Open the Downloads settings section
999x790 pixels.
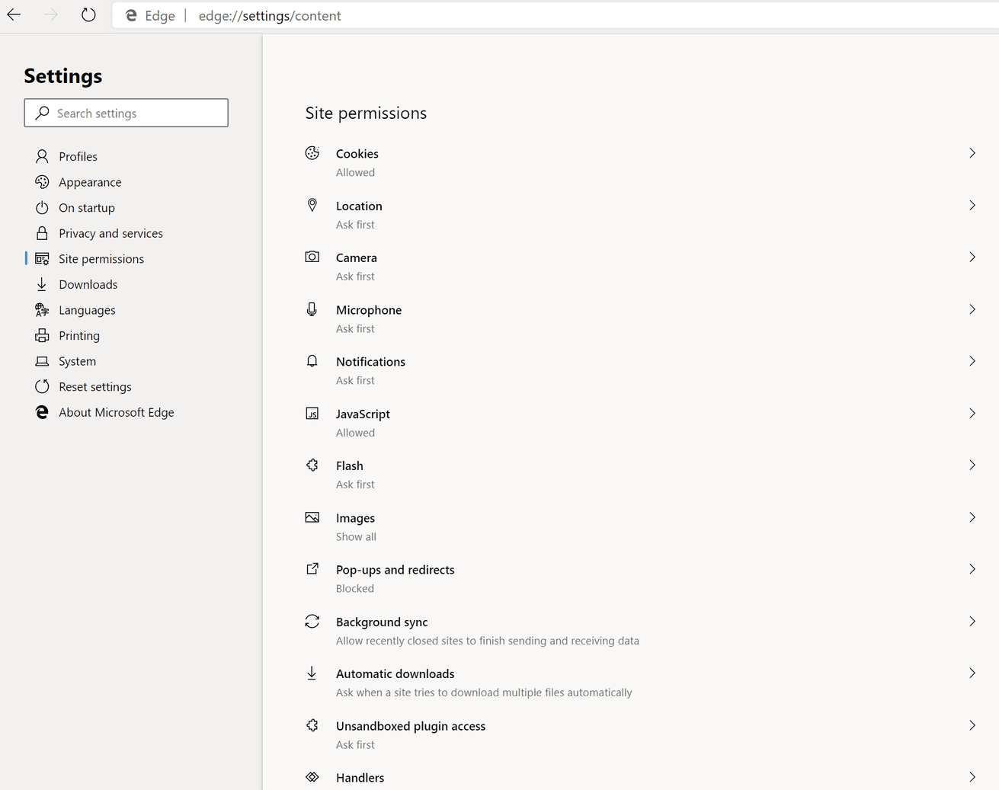[88, 284]
